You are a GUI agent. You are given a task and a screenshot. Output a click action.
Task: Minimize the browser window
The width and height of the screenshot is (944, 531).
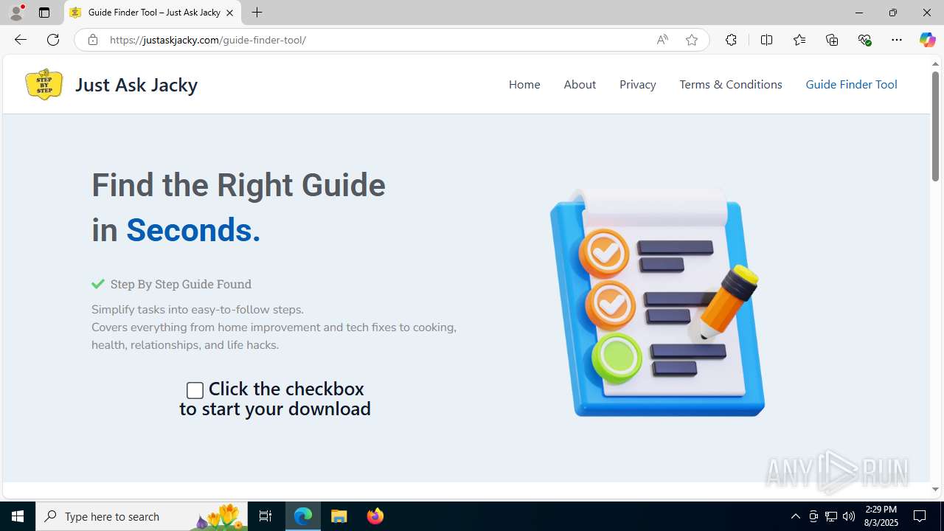tap(859, 13)
